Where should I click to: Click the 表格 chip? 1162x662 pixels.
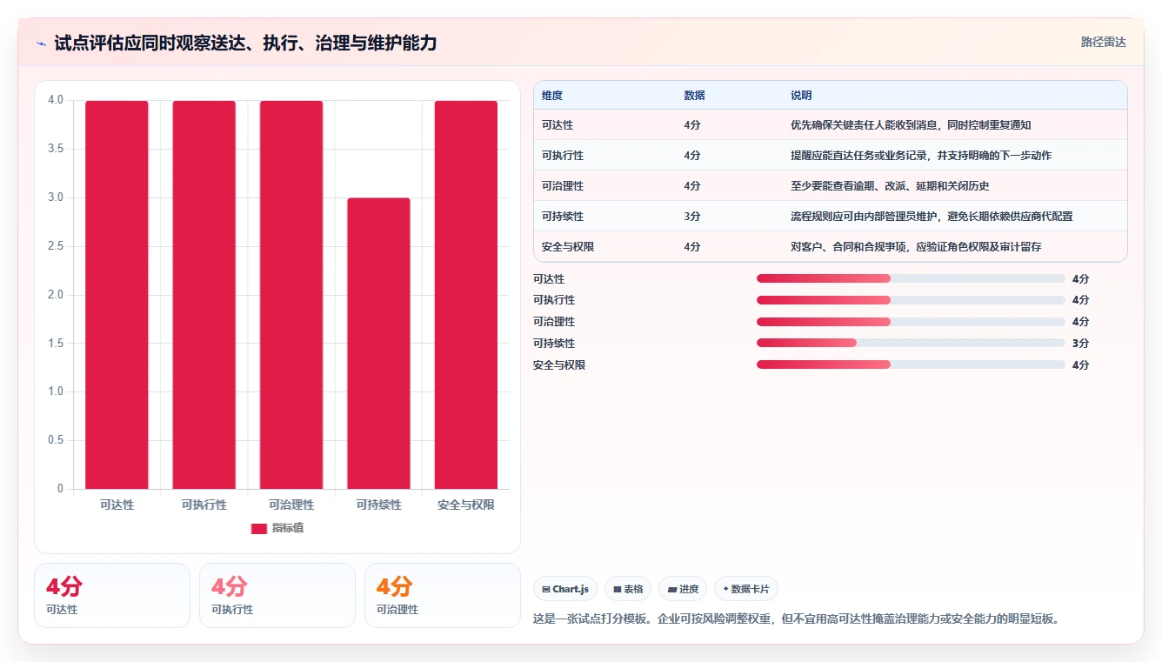[x=628, y=589]
